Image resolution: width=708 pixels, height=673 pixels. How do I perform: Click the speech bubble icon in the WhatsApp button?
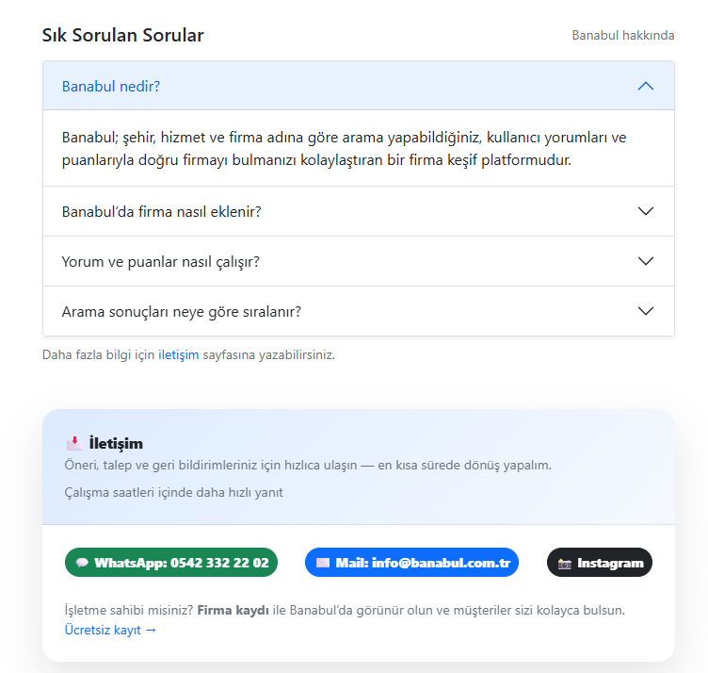[82, 563]
